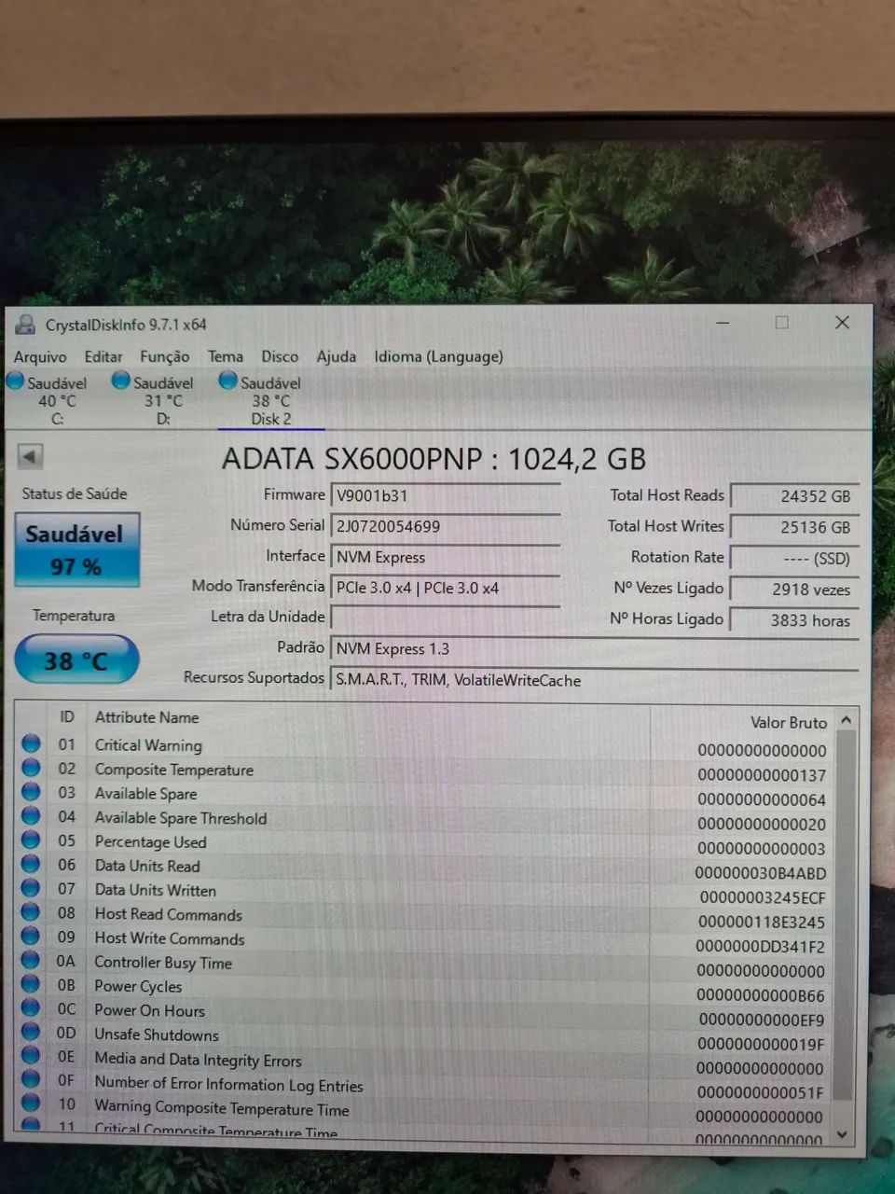Click Rotation Rate value ---- (SSD)
The width and height of the screenshot is (895, 1194).
[793, 558]
